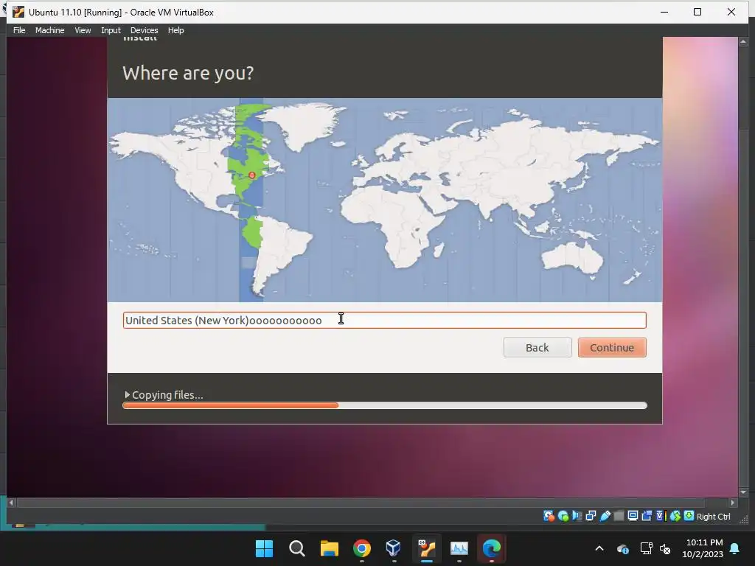
Task: Click the vertical scrollbar up arrow
Action: pos(743,42)
